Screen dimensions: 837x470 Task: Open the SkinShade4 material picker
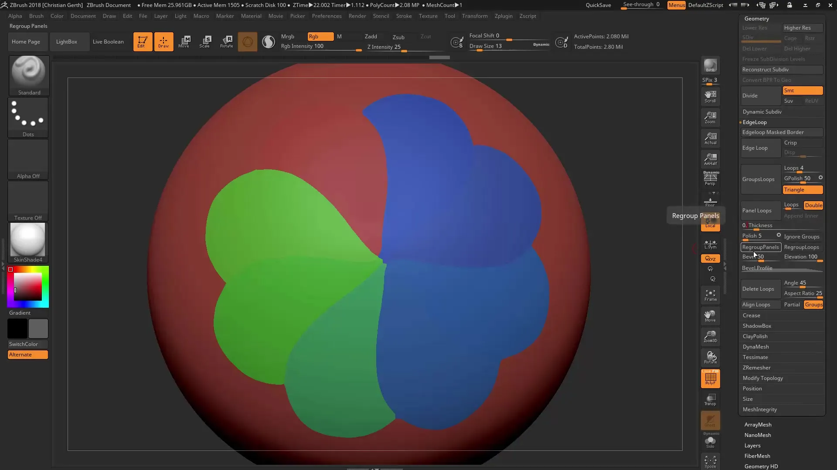tap(28, 242)
